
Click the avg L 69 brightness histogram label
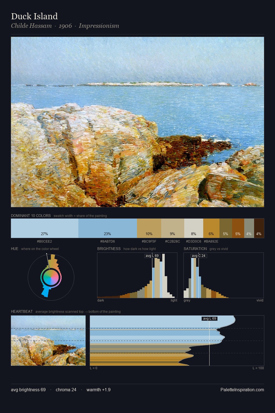pos(152,256)
